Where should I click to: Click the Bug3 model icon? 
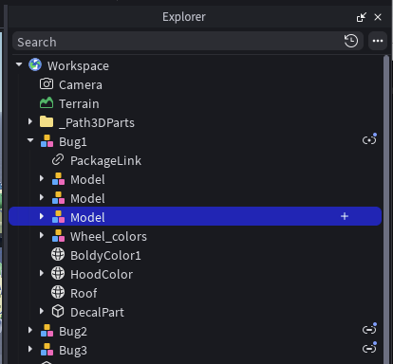(x=47, y=350)
